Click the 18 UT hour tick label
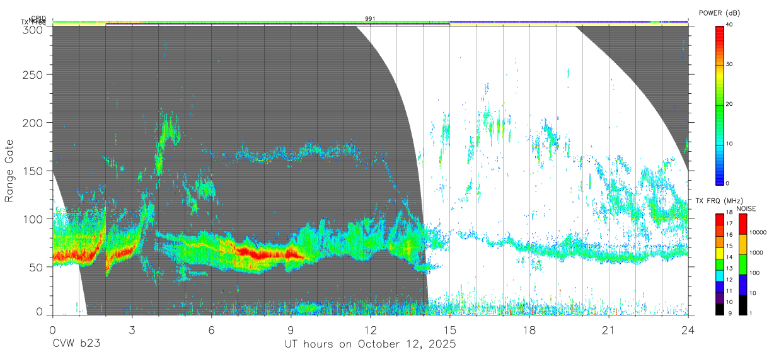Viewport: 774px width, 357px height. point(529,330)
